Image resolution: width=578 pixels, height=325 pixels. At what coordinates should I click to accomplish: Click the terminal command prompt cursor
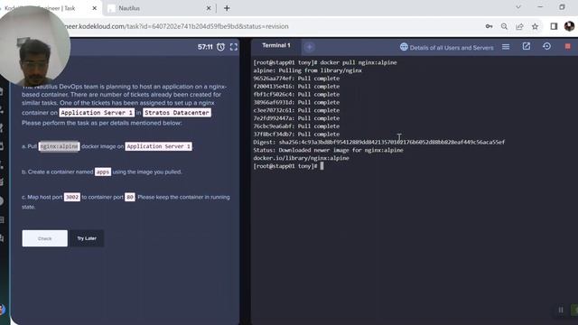(x=322, y=166)
